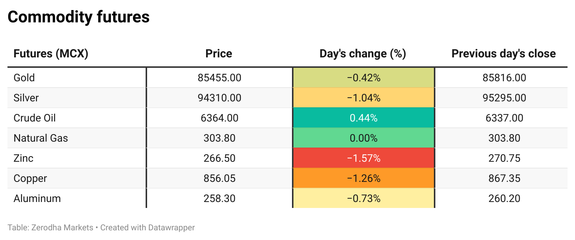Click the Gold price value 85455.00
Screen dimensions: 575x240
[220, 78]
